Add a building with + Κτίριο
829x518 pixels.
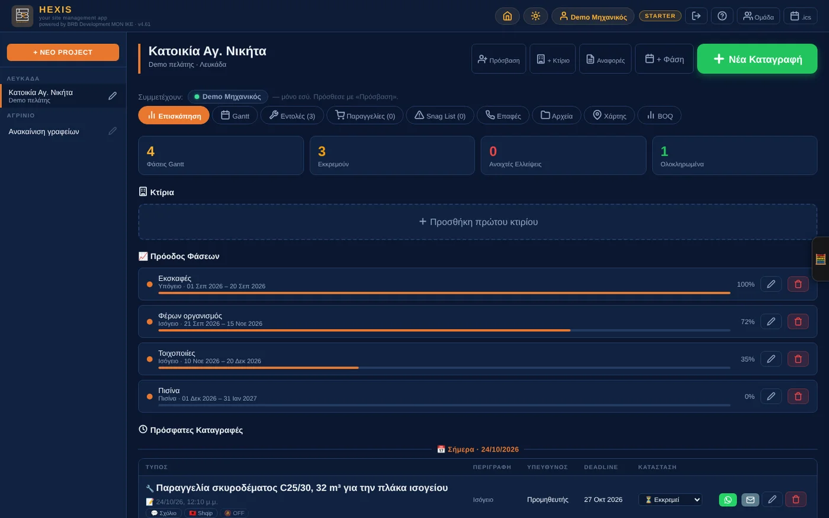coord(552,59)
